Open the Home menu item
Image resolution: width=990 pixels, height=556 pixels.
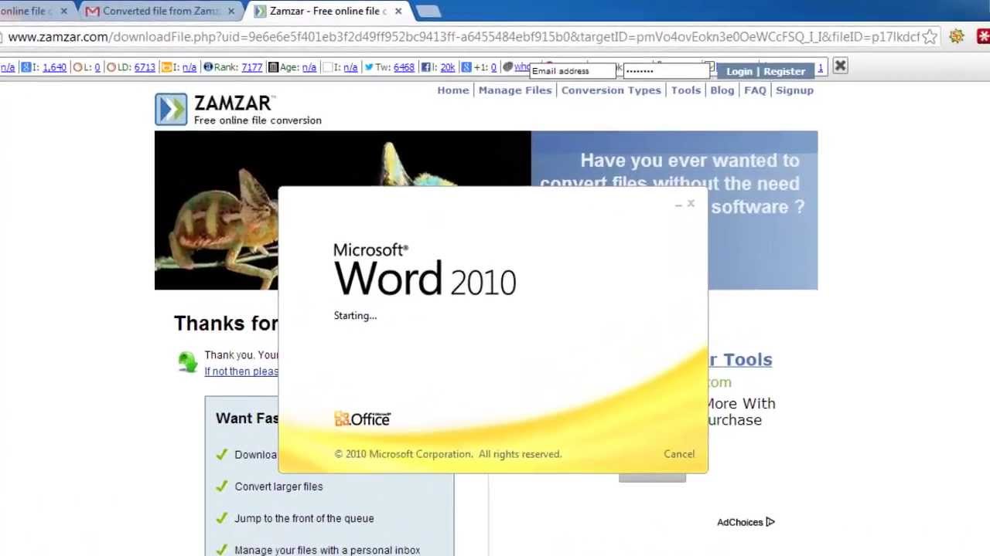[452, 90]
